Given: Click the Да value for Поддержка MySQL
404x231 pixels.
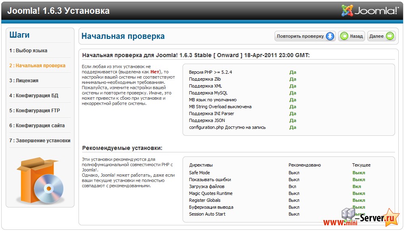Looking at the screenshot, I should tap(293, 93).
